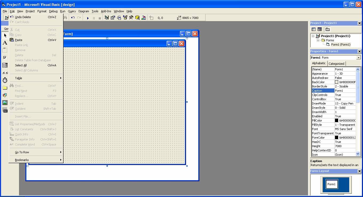Open the Add-Ins menu

106,11
